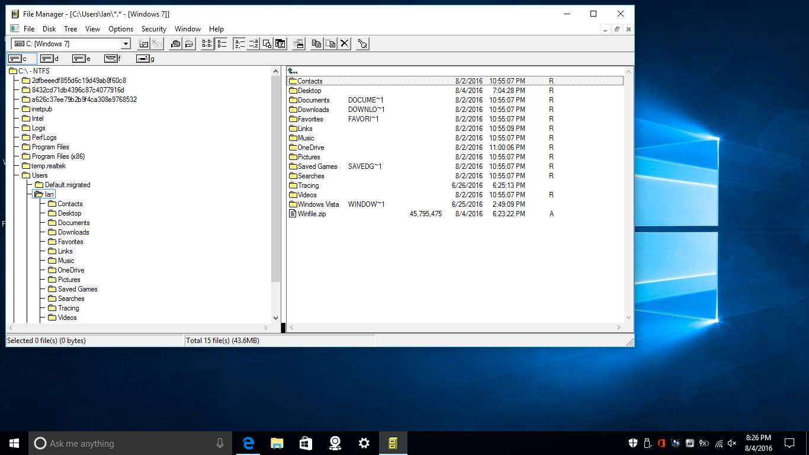Collapse the Ian folder branch
Screen dimensions: 809x455
tap(37, 194)
